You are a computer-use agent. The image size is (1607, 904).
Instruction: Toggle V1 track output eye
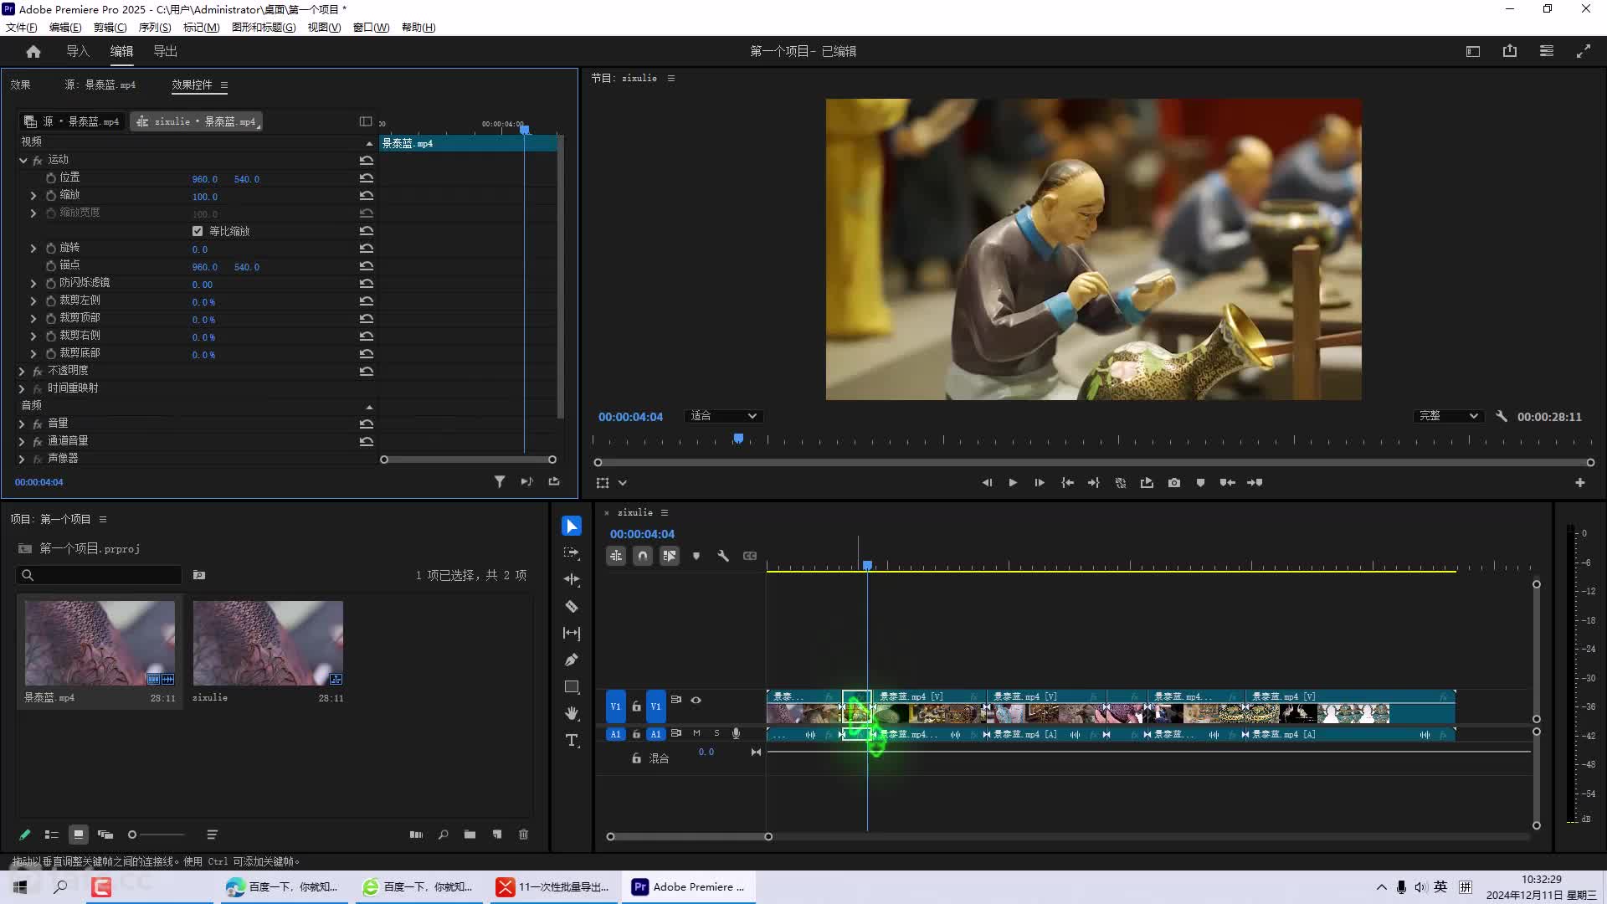pos(696,700)
